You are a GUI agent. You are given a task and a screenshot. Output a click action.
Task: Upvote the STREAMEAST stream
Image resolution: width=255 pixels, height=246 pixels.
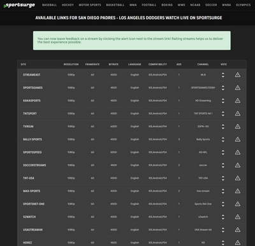(222, 73)
